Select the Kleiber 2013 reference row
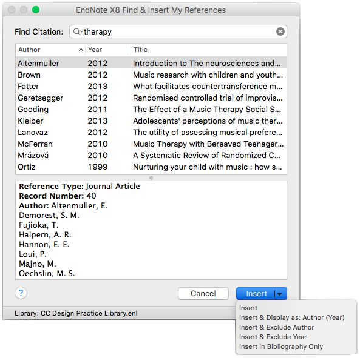Screen dimensions: 360x358 coord(151,121)
